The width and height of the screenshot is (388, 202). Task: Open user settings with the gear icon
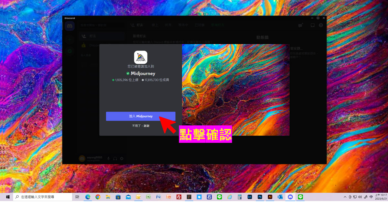tap(122, 158)
